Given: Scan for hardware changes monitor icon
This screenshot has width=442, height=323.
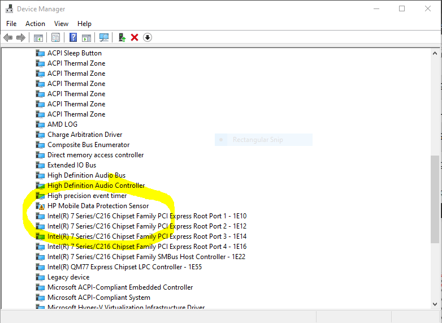Looking at the screenshot, I should (104, 37).
